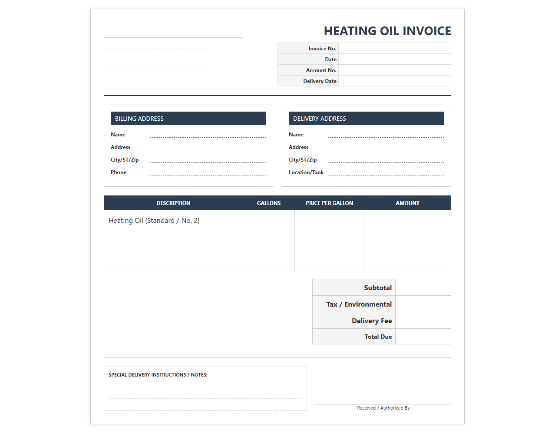Click the 'Received / Authorized By' caption
Image resolution: width=555 pixels, height=433 pixels.
point(383,408)
